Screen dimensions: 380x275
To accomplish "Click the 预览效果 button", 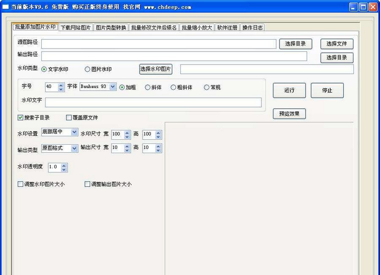I will 289,113.
